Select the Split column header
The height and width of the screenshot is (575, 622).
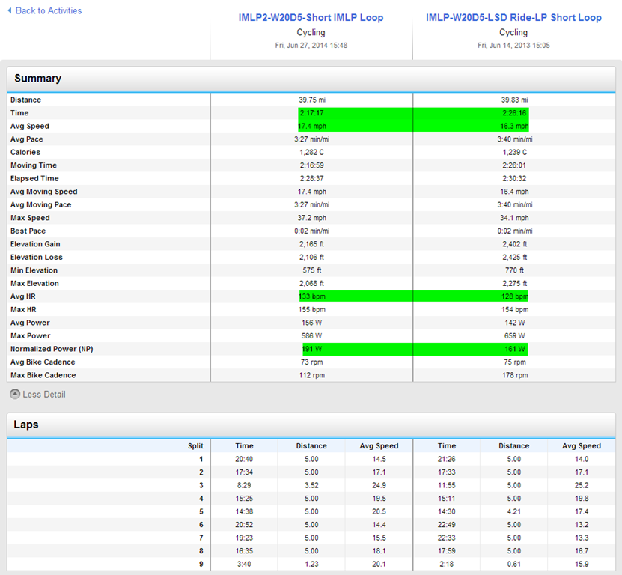(195, 446)
